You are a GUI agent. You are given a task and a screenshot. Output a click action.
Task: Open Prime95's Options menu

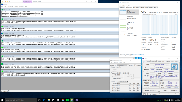[16, 7]
